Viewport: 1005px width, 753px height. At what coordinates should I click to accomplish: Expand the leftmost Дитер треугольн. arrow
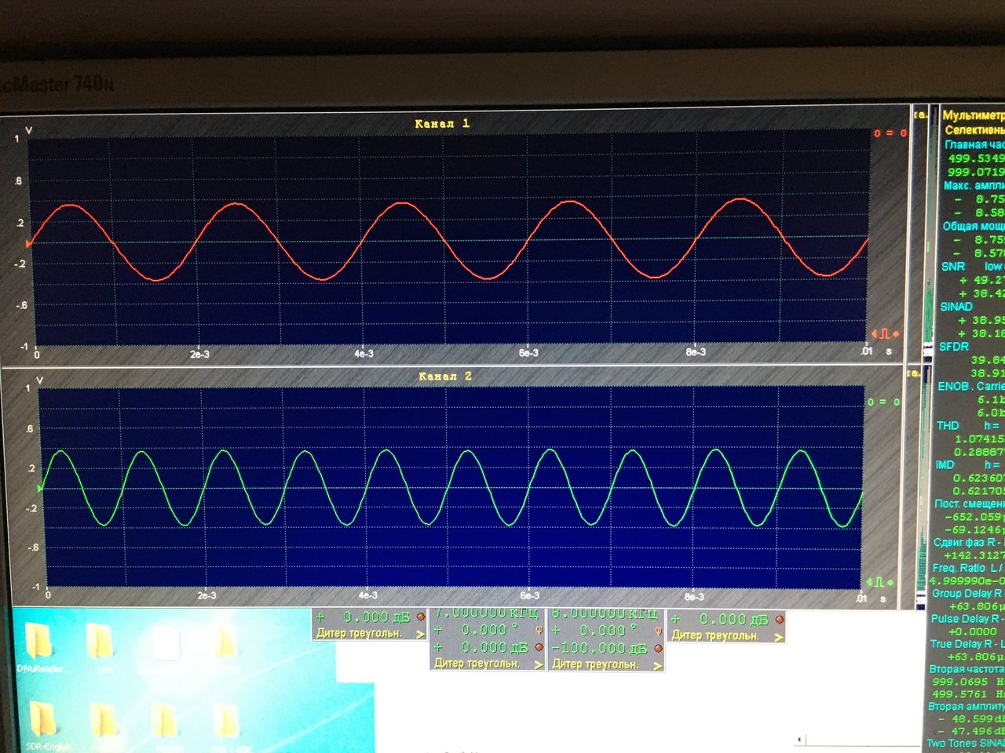[x=420, y=634]
